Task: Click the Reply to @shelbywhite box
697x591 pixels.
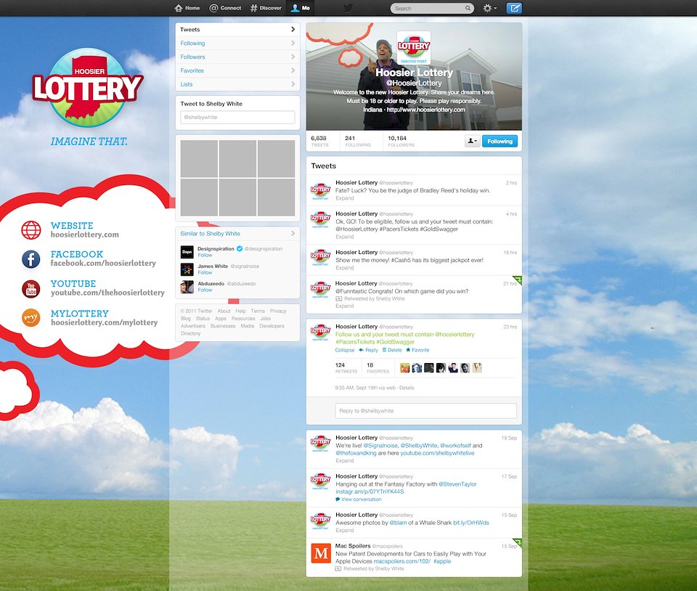Action: point(426,411)
